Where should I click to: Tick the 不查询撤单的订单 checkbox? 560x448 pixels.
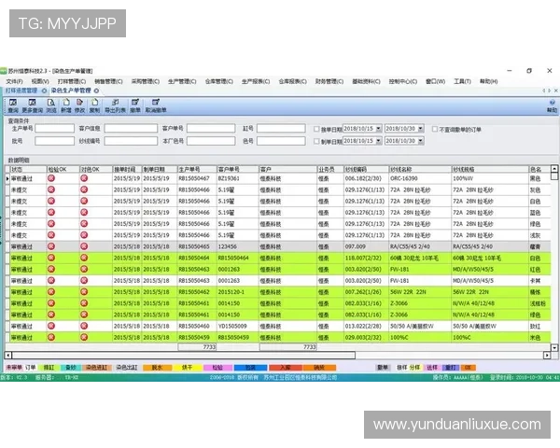[x=433, y=129]
